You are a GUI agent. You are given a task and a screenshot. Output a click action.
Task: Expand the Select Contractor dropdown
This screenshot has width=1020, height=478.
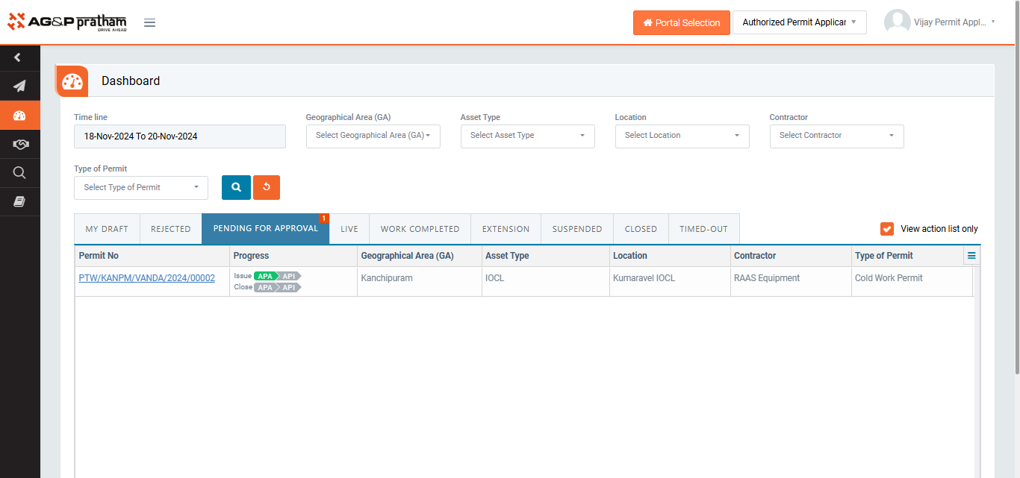[x=836, y=136]
